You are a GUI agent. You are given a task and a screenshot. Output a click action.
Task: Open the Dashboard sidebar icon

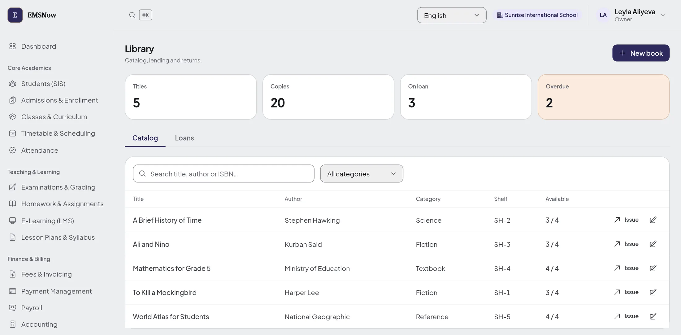[12, 46]
